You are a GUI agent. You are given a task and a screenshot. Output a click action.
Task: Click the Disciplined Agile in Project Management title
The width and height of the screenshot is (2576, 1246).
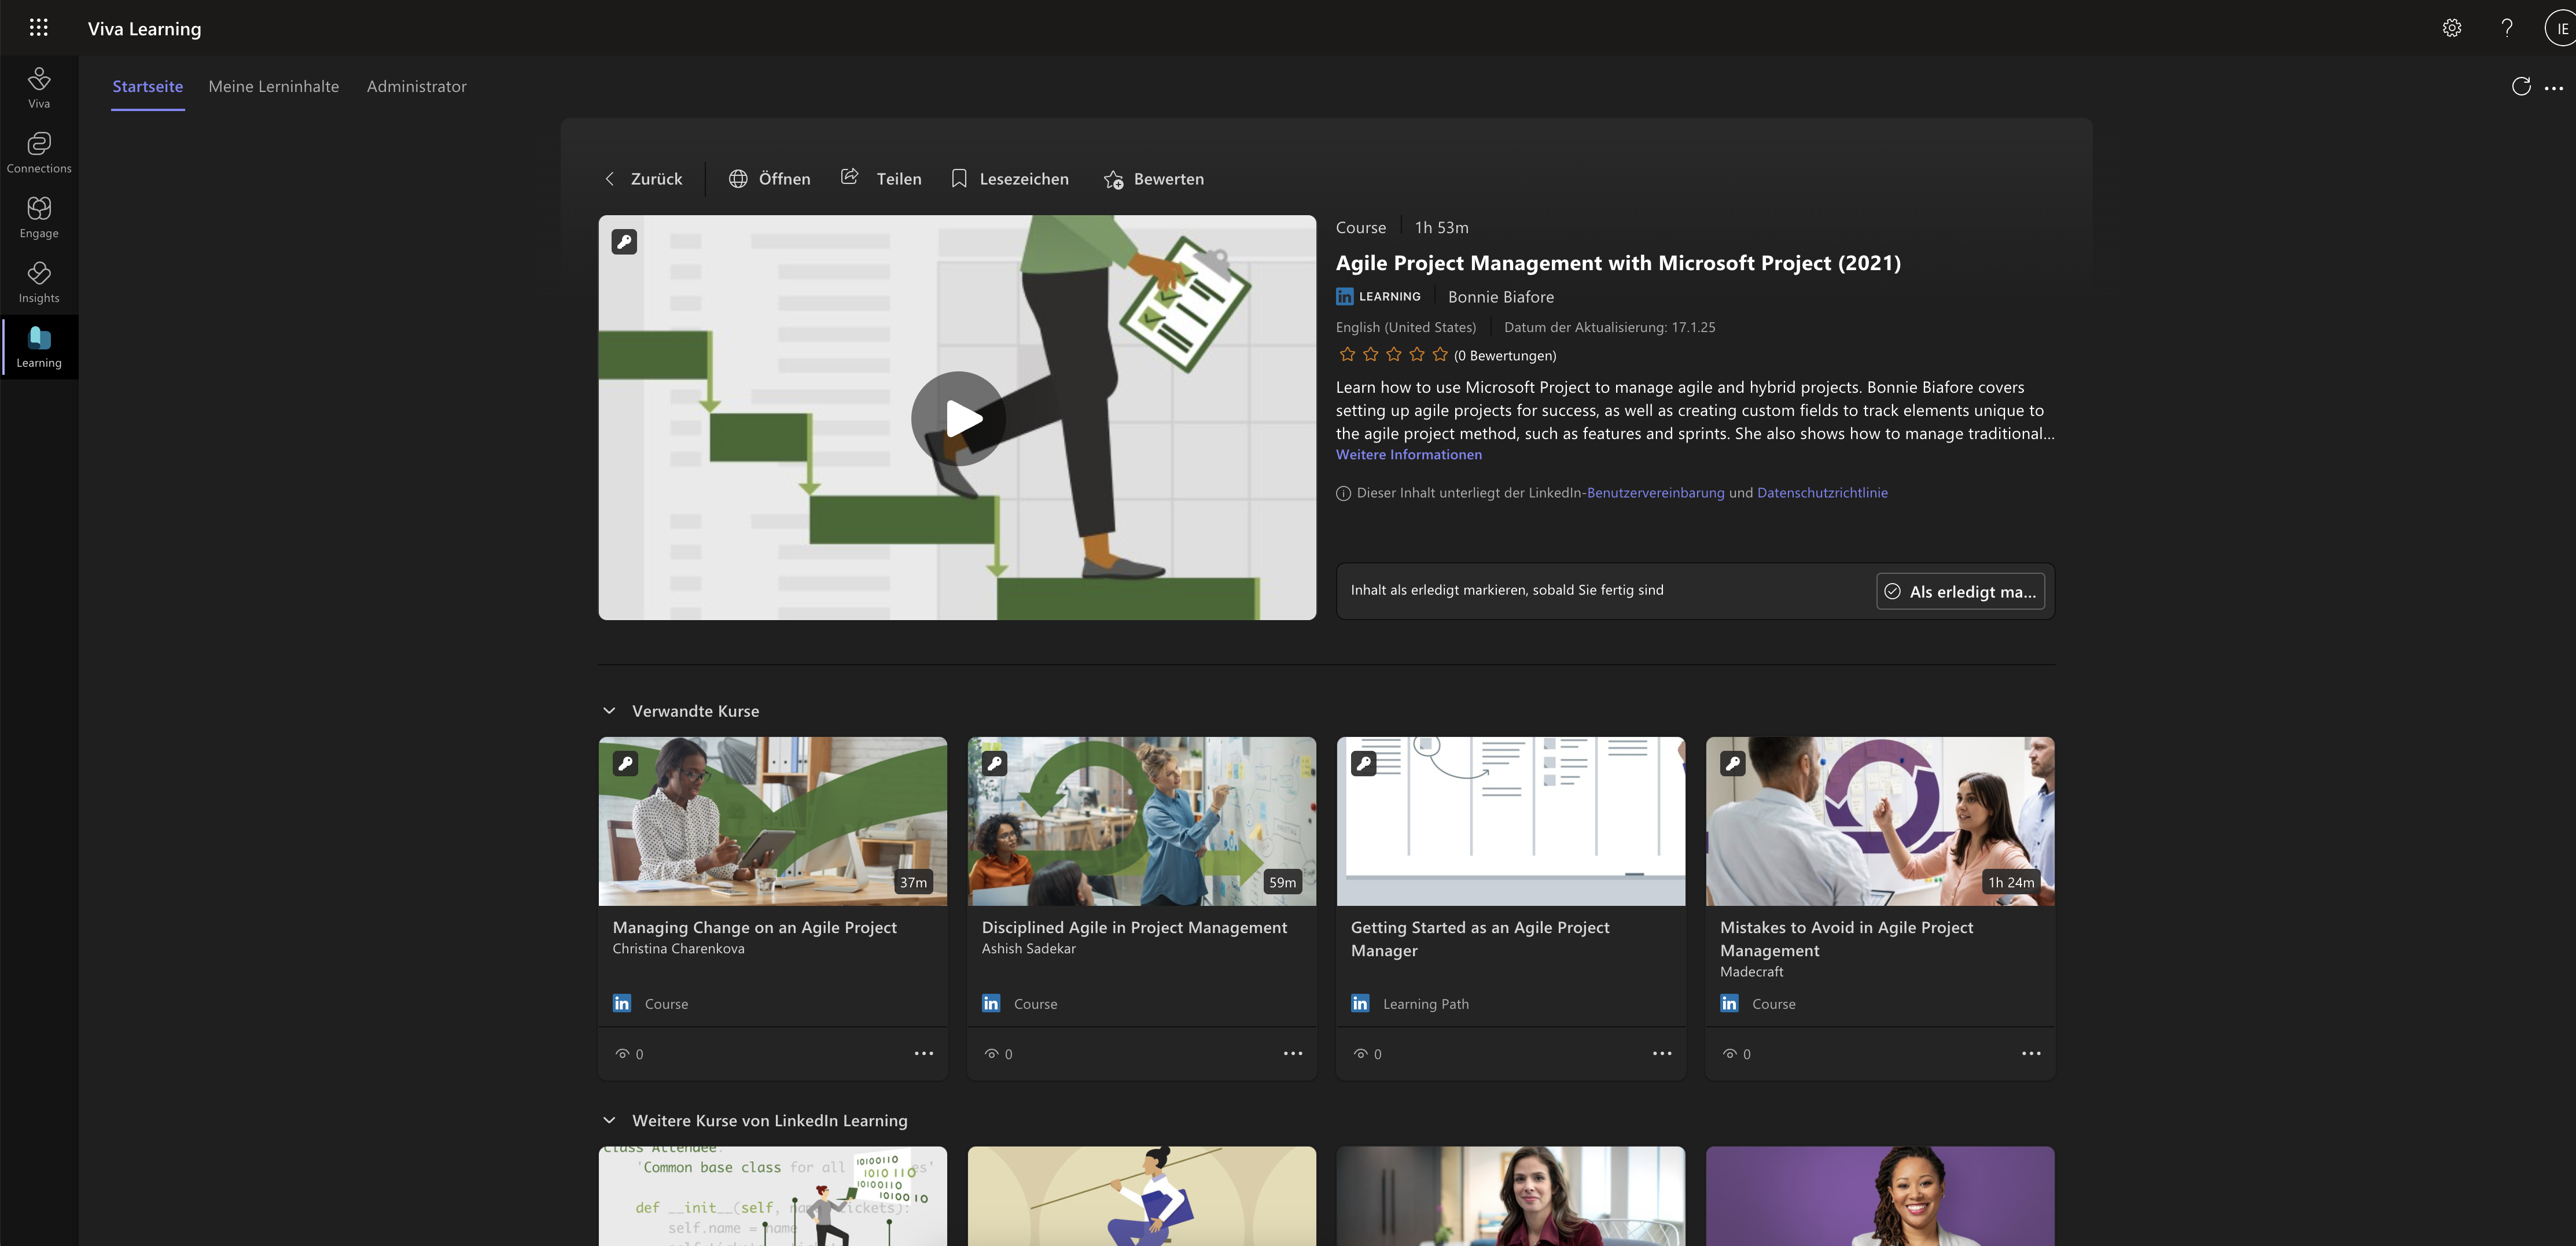(x=1134, y=928)
